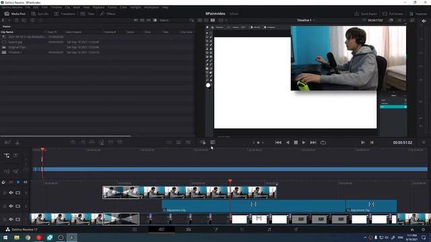Open the Timeline menu
The image size is (431, 242).
pos(56,7)
